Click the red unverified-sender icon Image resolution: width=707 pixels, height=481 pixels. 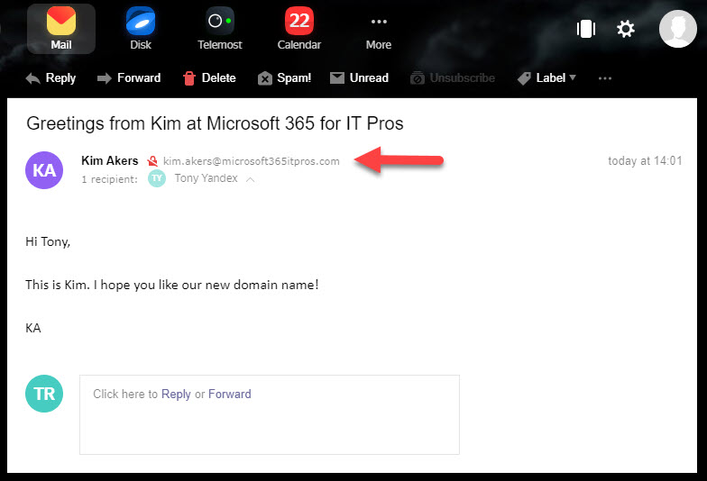click(x=152, y=161)
